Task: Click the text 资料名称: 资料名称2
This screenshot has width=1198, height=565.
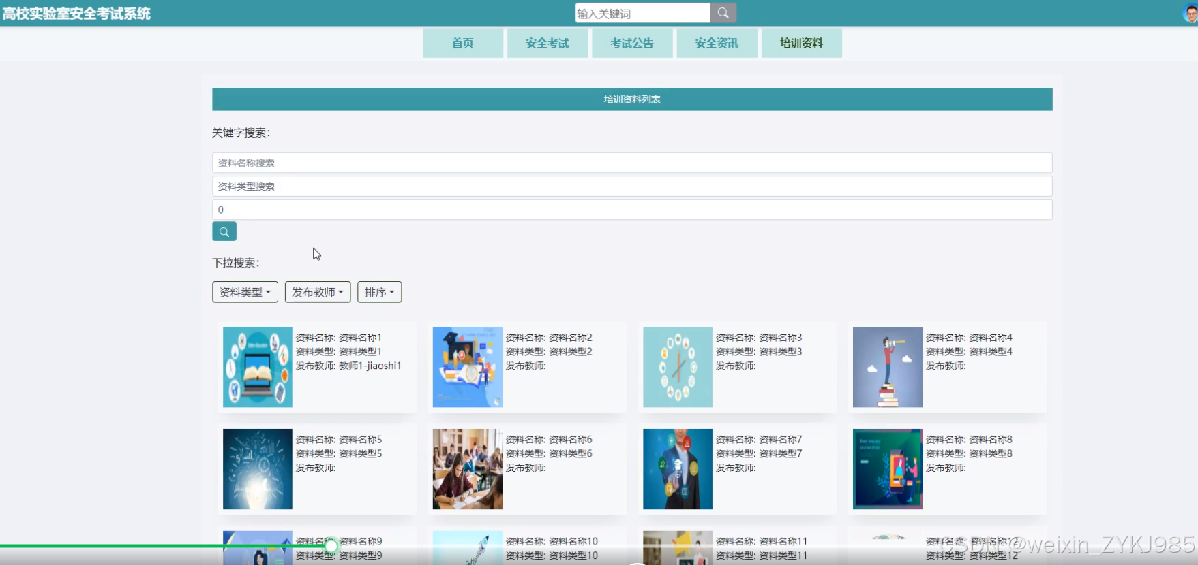Action: 549,338
